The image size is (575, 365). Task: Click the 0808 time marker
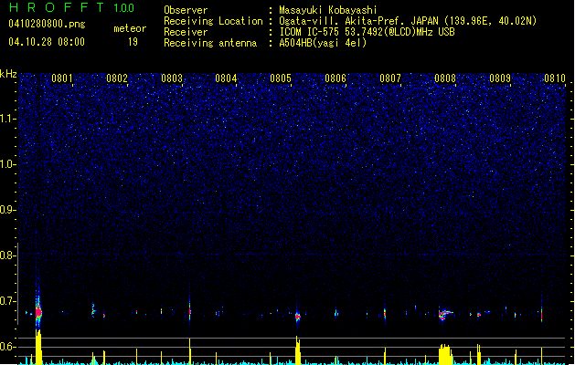[445, 78]
